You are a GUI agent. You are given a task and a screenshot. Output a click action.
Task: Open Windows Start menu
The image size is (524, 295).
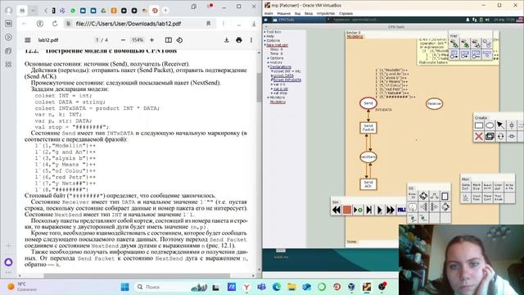124,287
